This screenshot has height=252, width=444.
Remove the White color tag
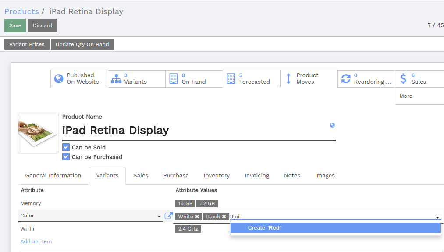(x=197, y=217)
